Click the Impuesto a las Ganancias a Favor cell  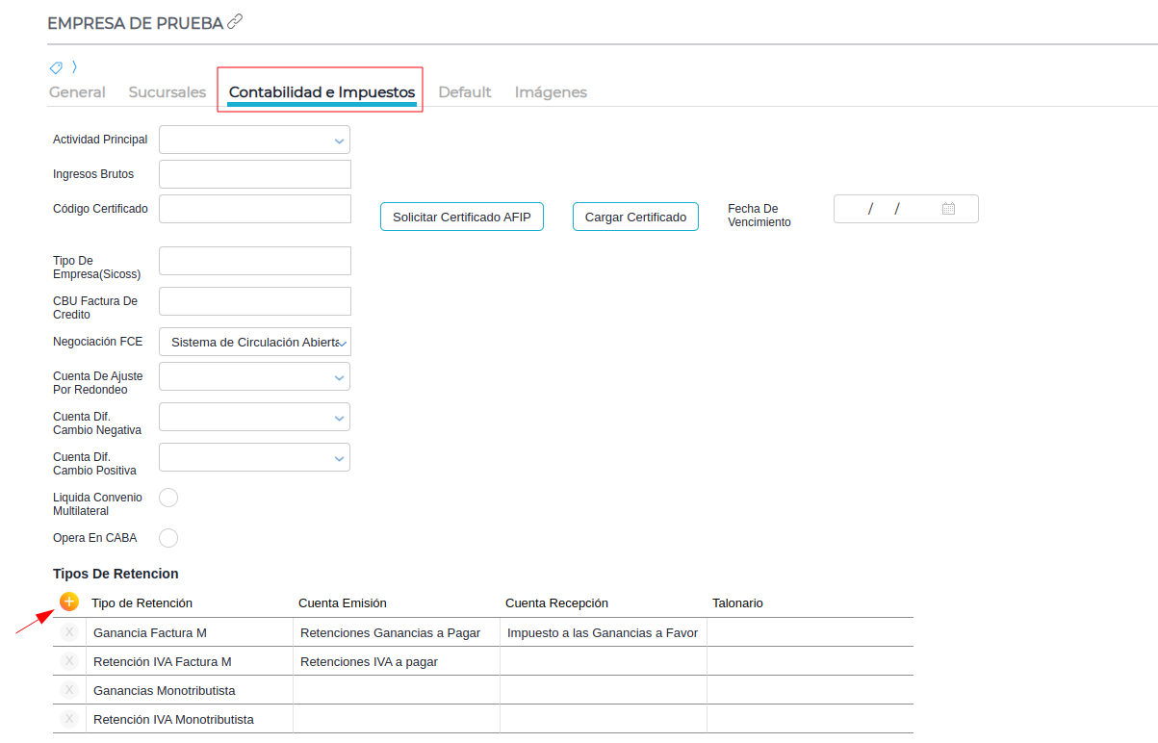click(x=603, y=632)
